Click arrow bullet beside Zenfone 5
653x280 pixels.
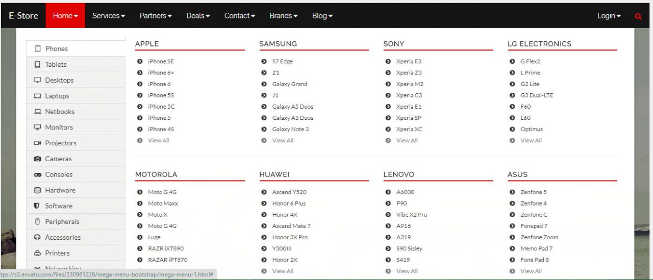pos(512,192)
